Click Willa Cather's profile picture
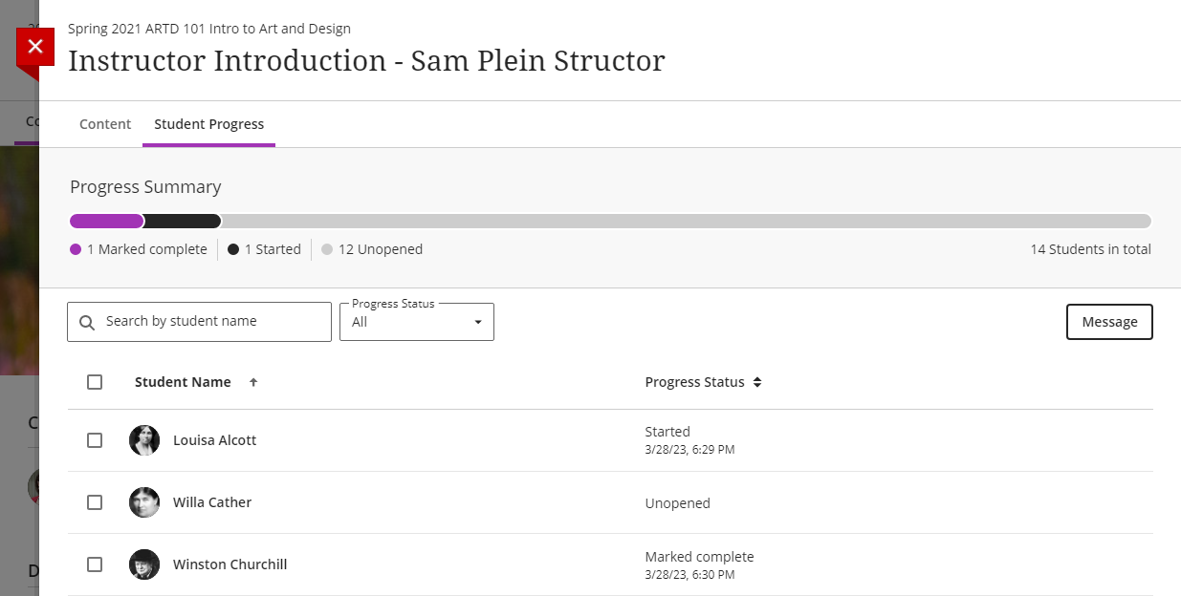This screenshot has width=1181, height=596. (144, 502)
